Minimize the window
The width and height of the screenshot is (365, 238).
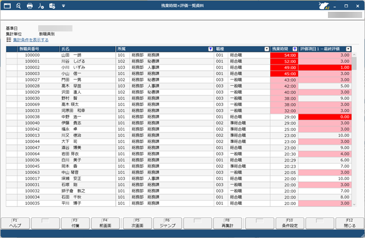pos(335,6)
